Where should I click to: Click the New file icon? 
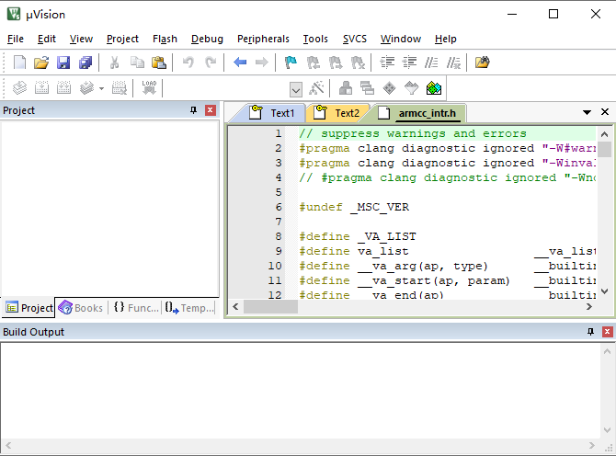20,63
